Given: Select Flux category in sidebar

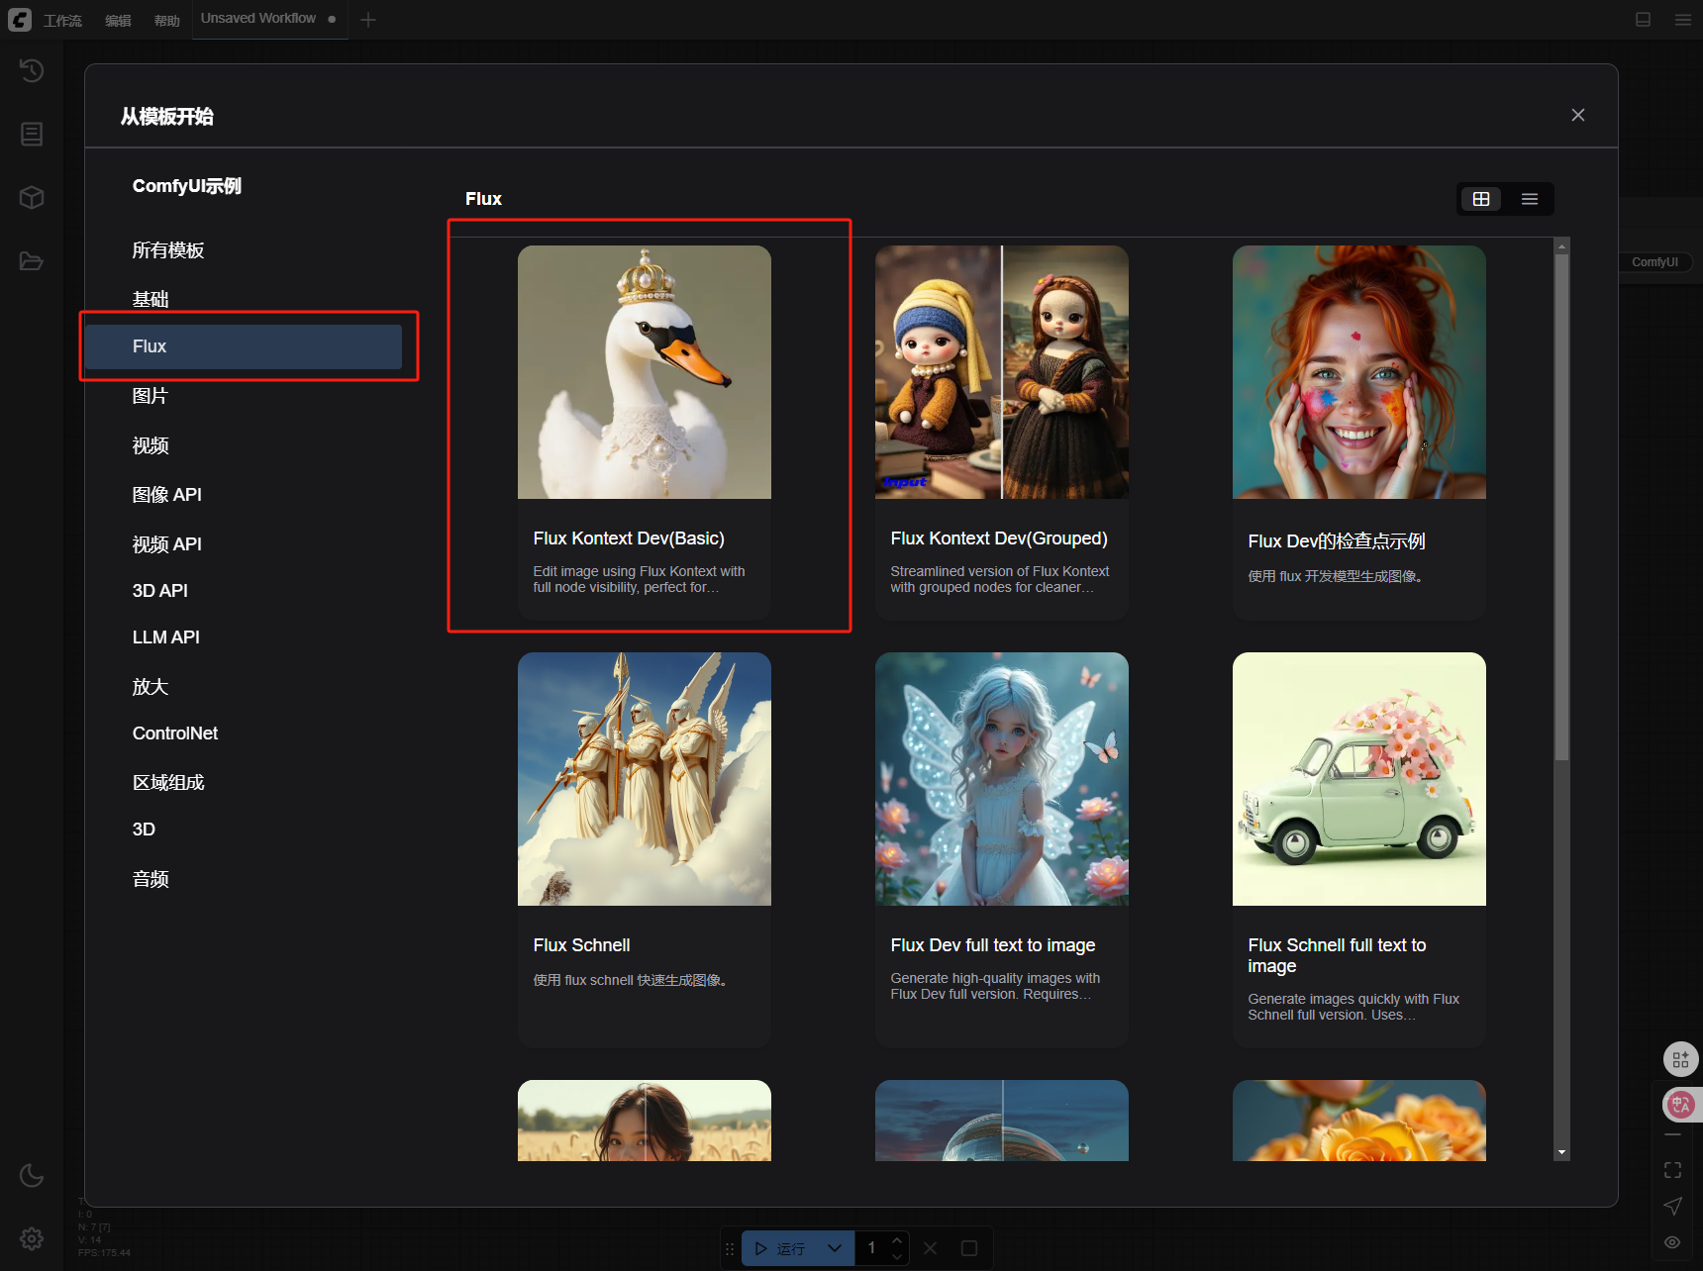Looking at the screenshot, I should click(x=243, y=346).
